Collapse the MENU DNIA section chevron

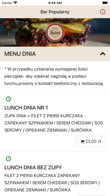[x=103, y=54]
